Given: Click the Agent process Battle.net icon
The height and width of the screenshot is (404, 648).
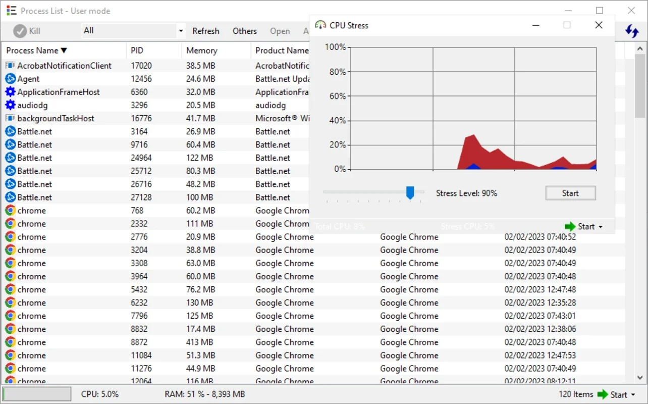Looking at the screenshot, I should tap(10, 79).
